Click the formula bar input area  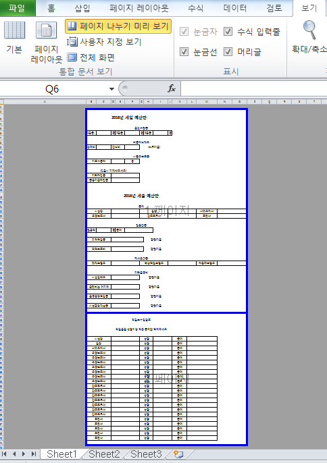[253, 88]
